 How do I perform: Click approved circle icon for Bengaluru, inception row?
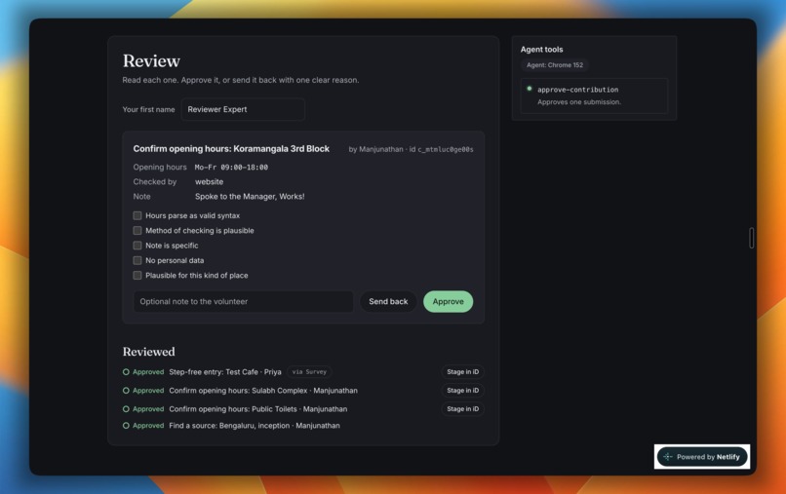point(126,426)
